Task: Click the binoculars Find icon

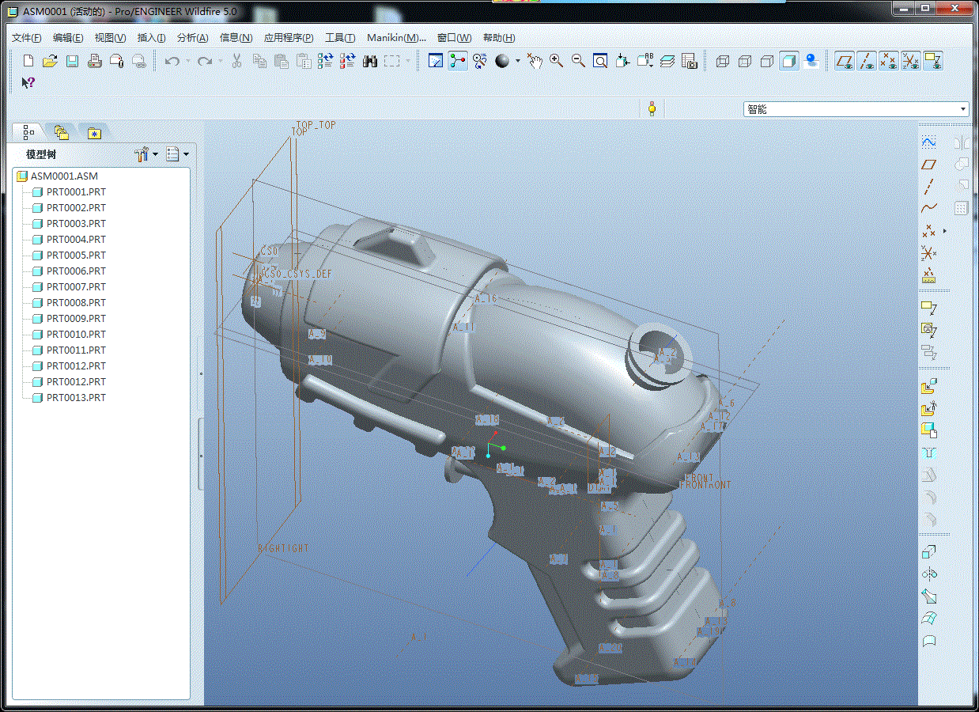Action: (370, 61)
